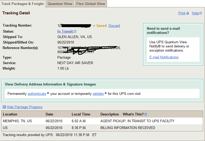Click the printer icon next to Print
The width and height of the screenshot is (205, 141).
coord(188,13)
